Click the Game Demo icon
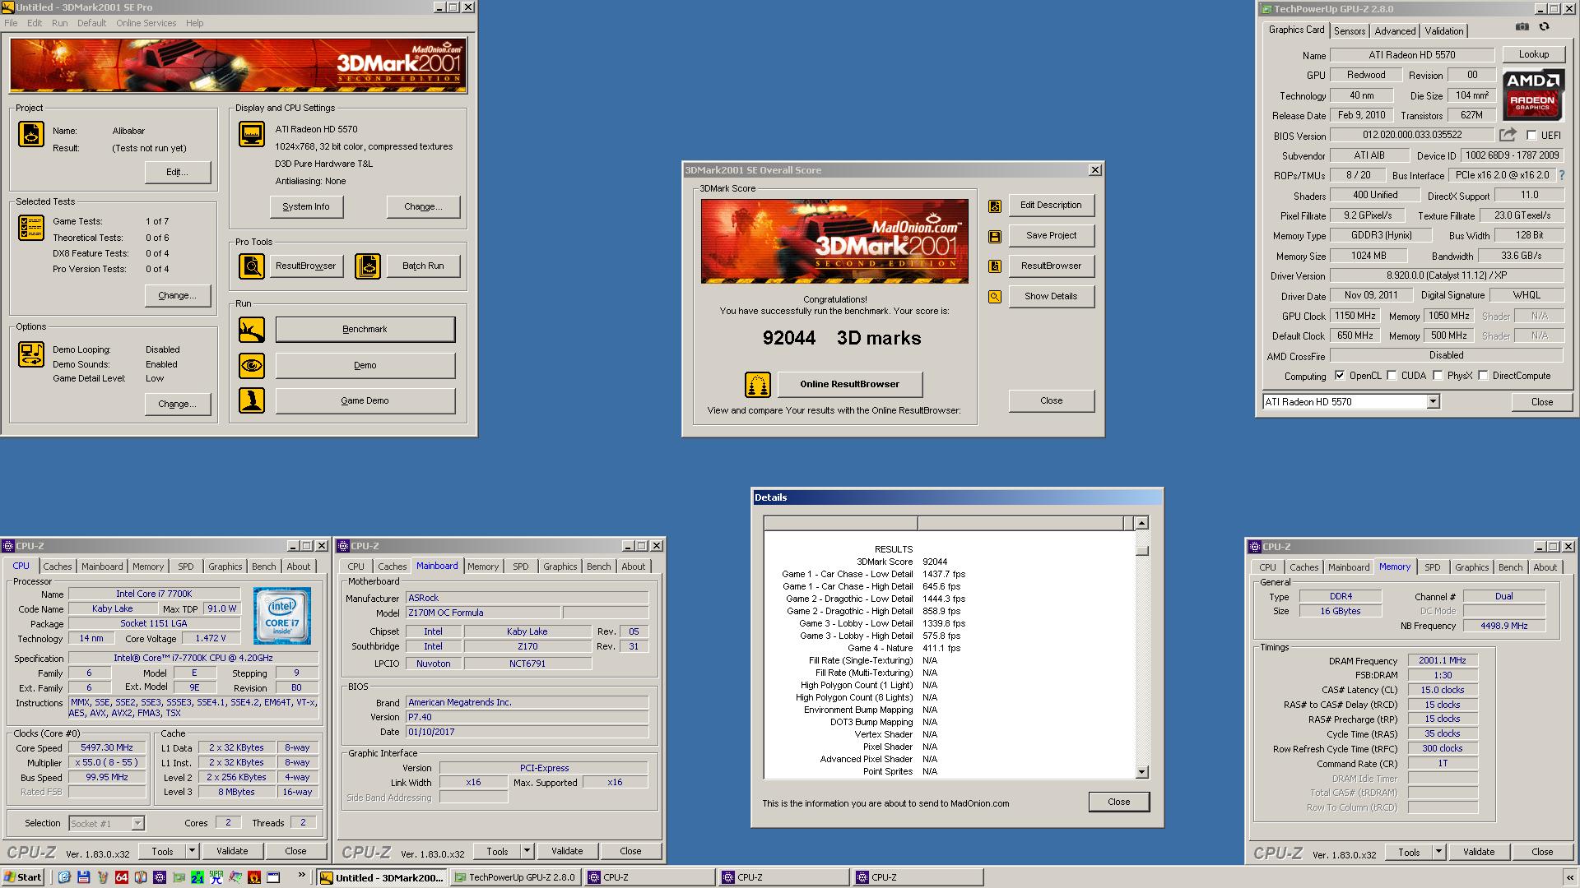 point(252,400)
